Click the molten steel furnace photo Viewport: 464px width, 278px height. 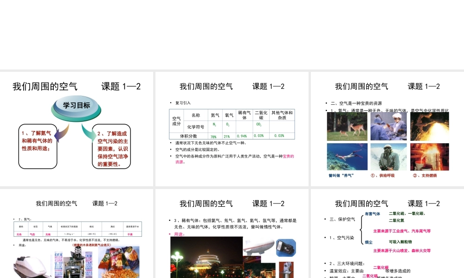[x=430, y=157]
